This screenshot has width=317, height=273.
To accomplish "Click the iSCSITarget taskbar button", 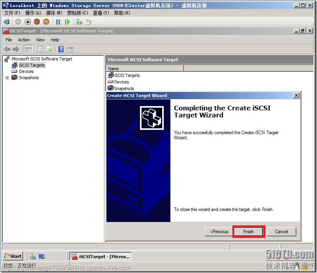I will tap(101, 256).
